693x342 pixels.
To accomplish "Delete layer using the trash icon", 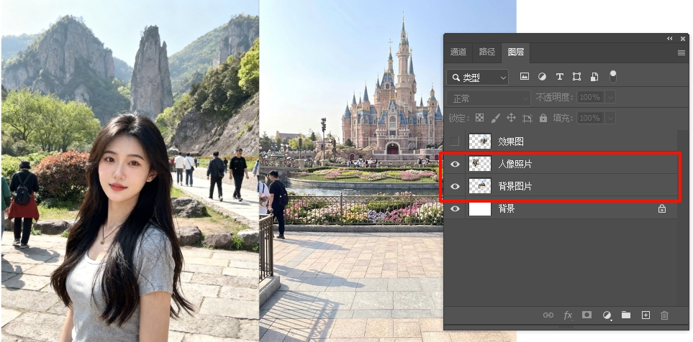I will coord(664,315).
